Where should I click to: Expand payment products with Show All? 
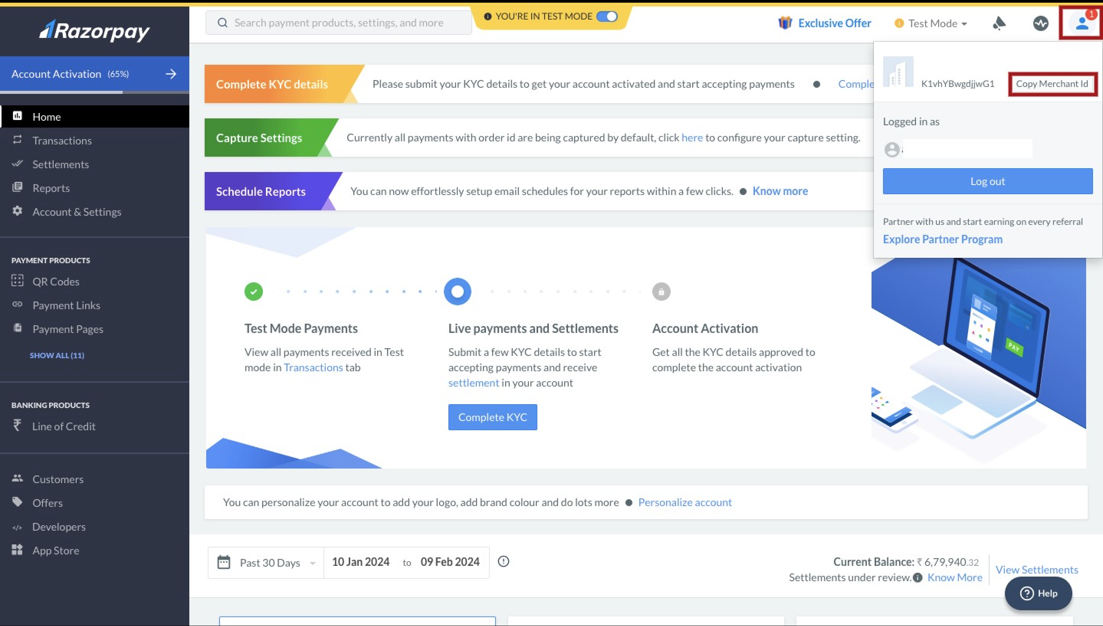57,355
